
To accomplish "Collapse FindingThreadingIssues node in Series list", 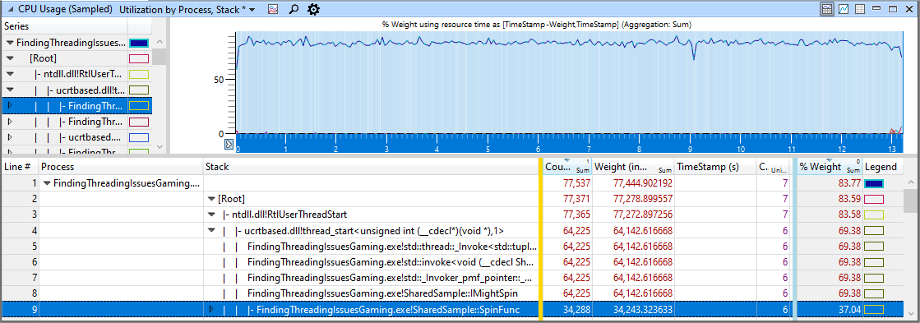I will coord(9,43).
